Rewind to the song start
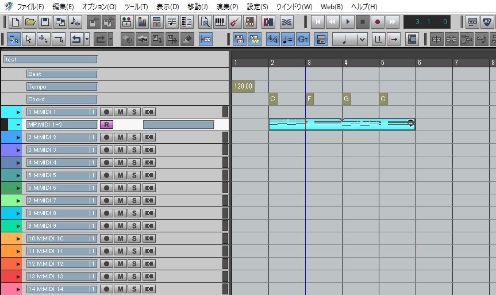Image resolution: width=496 pixels, height=295 pixels. pyautogui.click(x=318, y=22)
